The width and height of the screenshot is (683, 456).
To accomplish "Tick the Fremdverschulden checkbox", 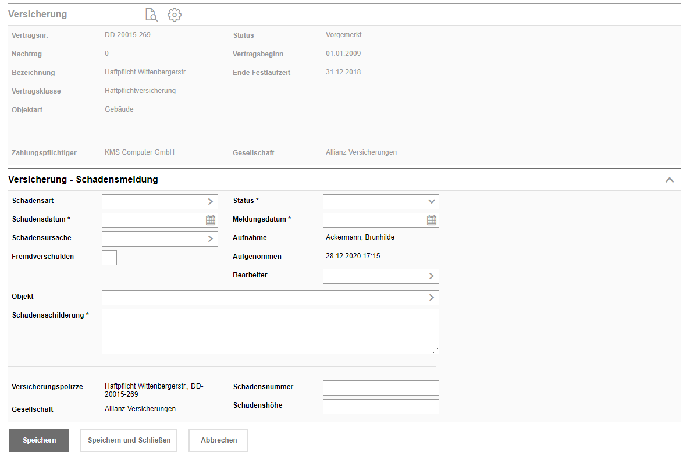I will point(109,257).
